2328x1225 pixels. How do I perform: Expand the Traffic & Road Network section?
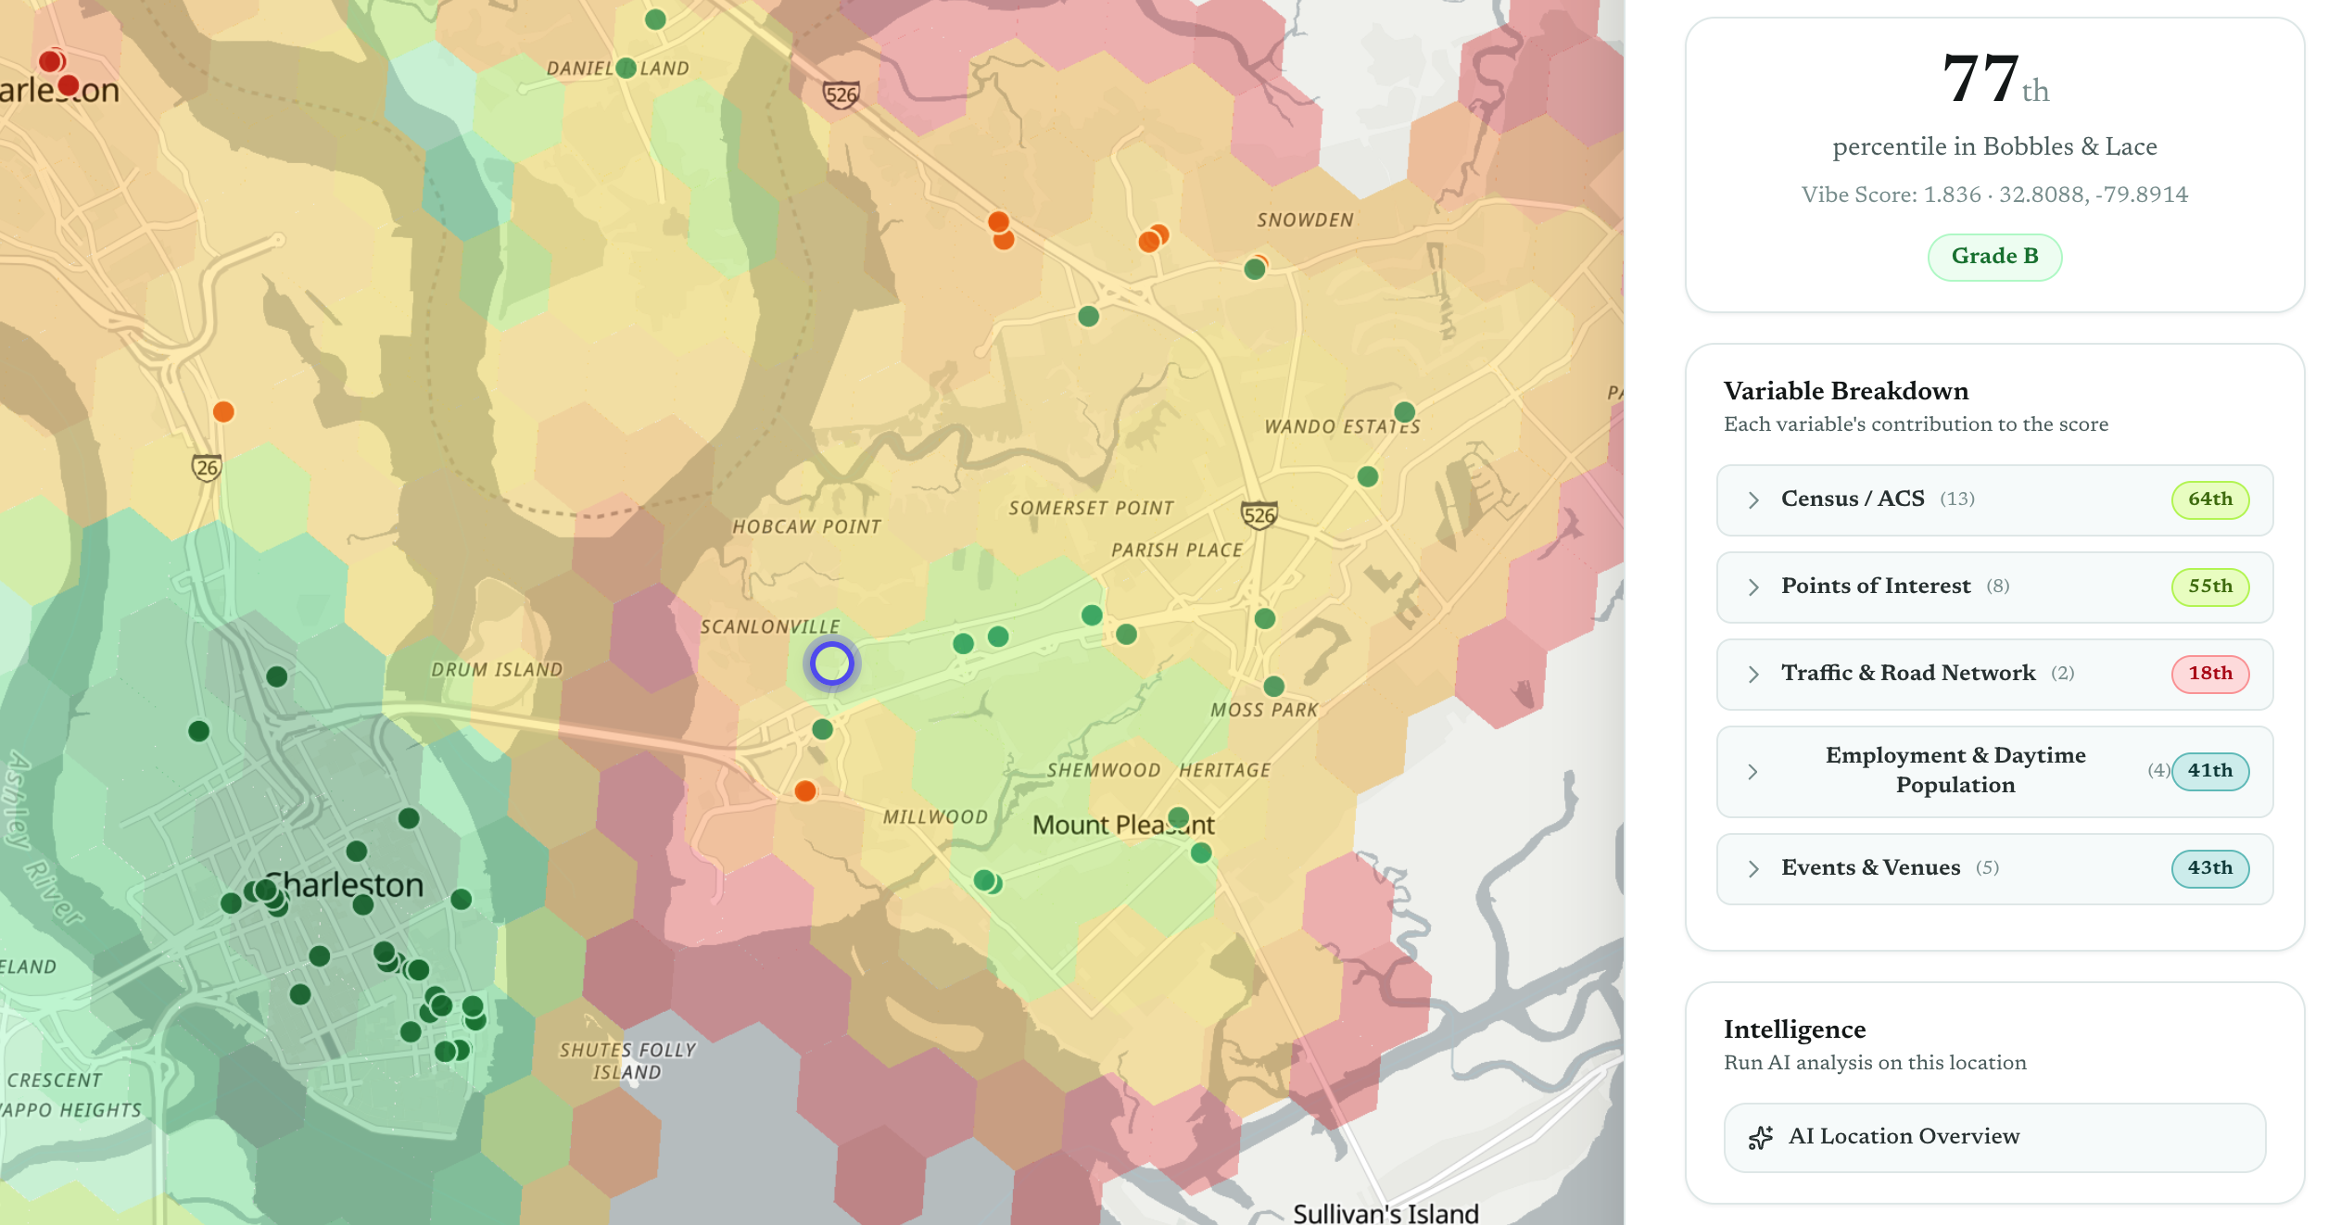[1752, 675]
